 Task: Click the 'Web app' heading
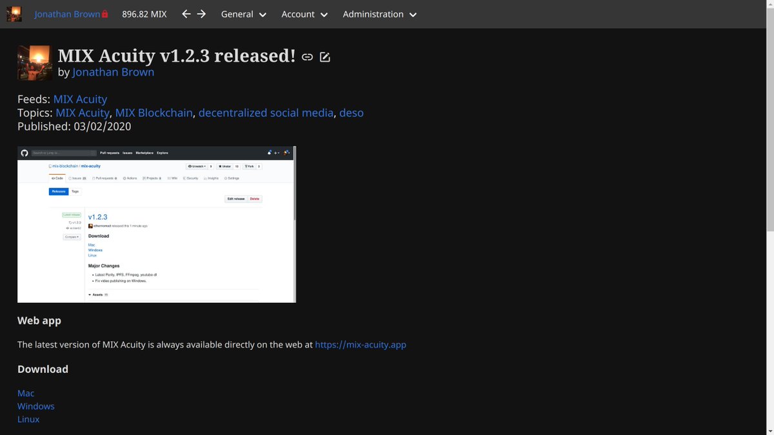[39, 320]
